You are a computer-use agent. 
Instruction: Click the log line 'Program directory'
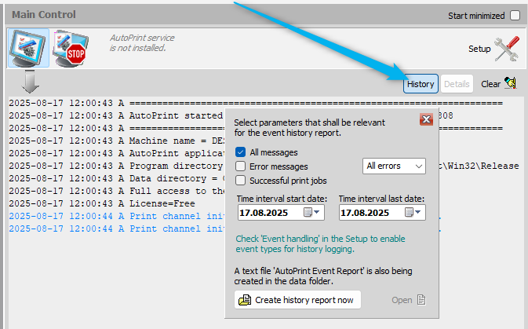(x=117, y=166)
